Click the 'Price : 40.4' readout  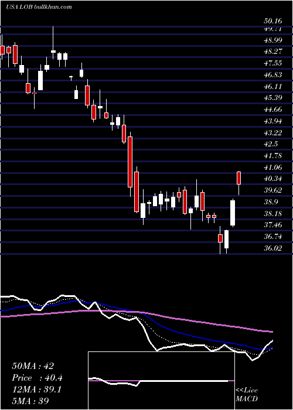[37, 378]
